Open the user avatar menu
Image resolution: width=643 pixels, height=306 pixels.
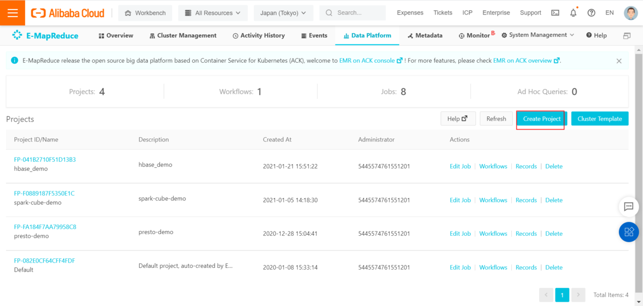[631, 13]
